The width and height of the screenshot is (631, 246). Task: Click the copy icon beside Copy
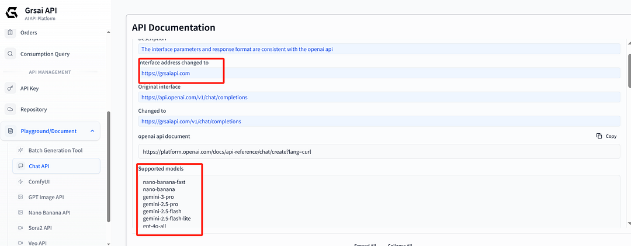click(x=599, y=136)
